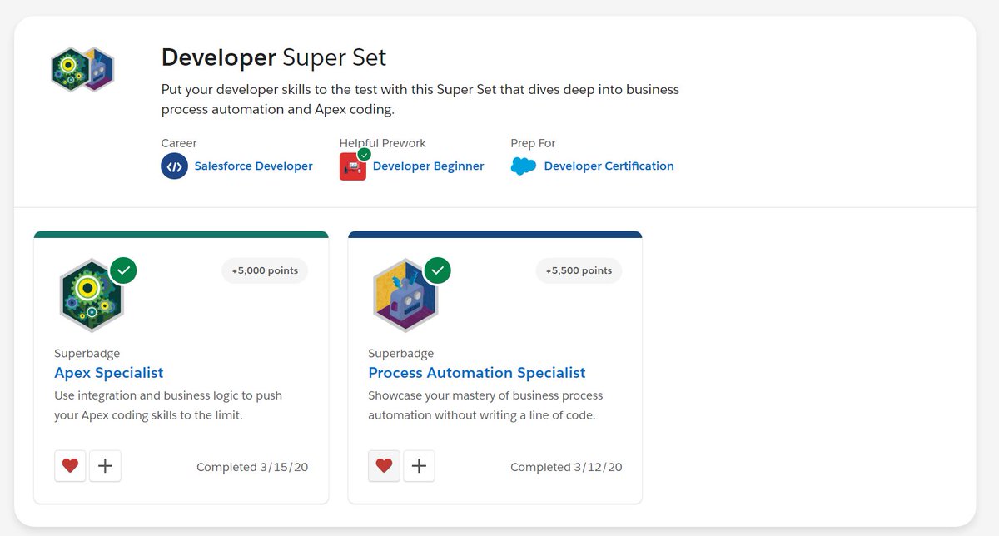999x536 pixels.
Task: Click Superbadge label above Process Automation Specialist
Action: [400, 353]
